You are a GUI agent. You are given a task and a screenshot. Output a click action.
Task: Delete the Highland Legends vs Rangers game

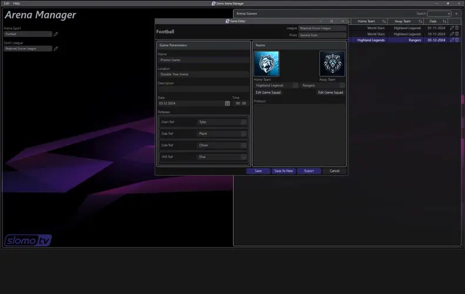(457, 40)
